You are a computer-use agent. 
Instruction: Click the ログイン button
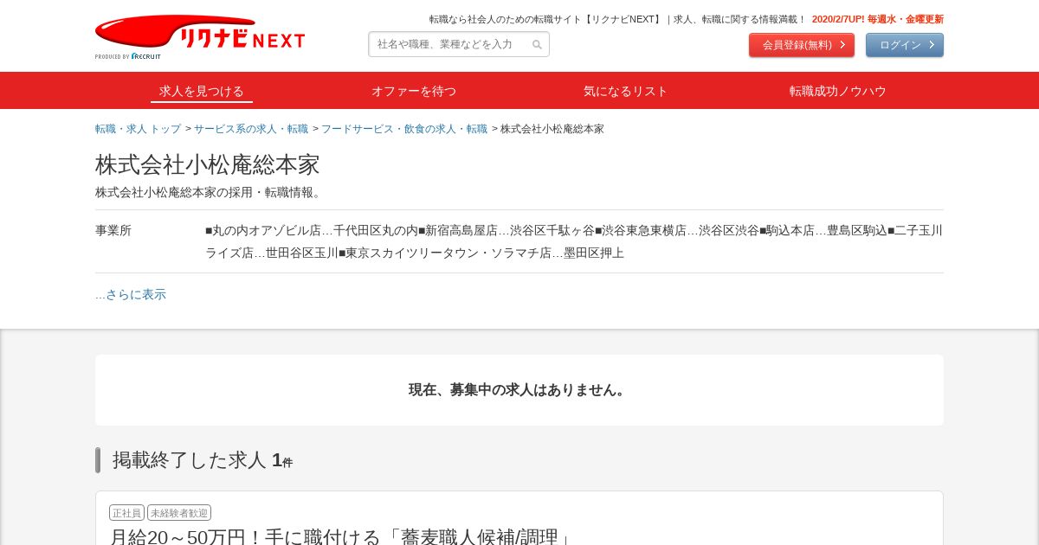coord(905,45)
